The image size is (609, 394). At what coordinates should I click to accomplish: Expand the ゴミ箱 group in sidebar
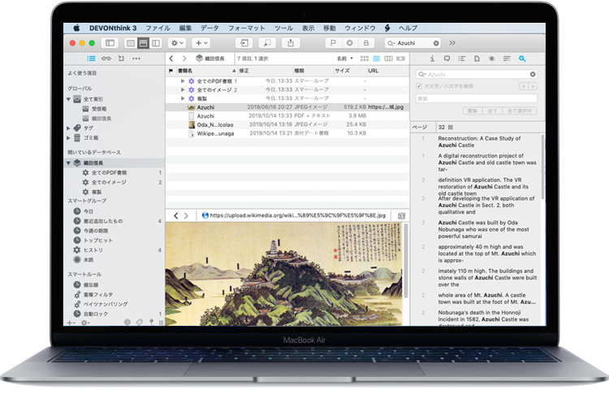(x=69, y=137)
